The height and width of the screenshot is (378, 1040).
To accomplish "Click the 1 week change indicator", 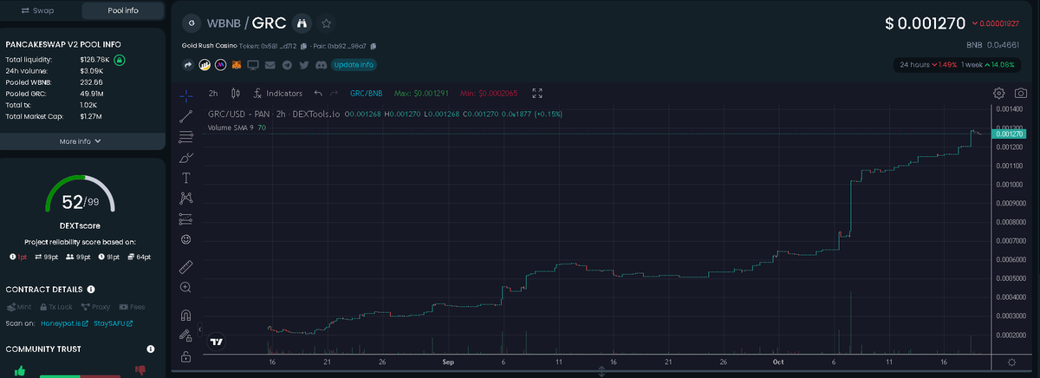I will click(988, 64).
